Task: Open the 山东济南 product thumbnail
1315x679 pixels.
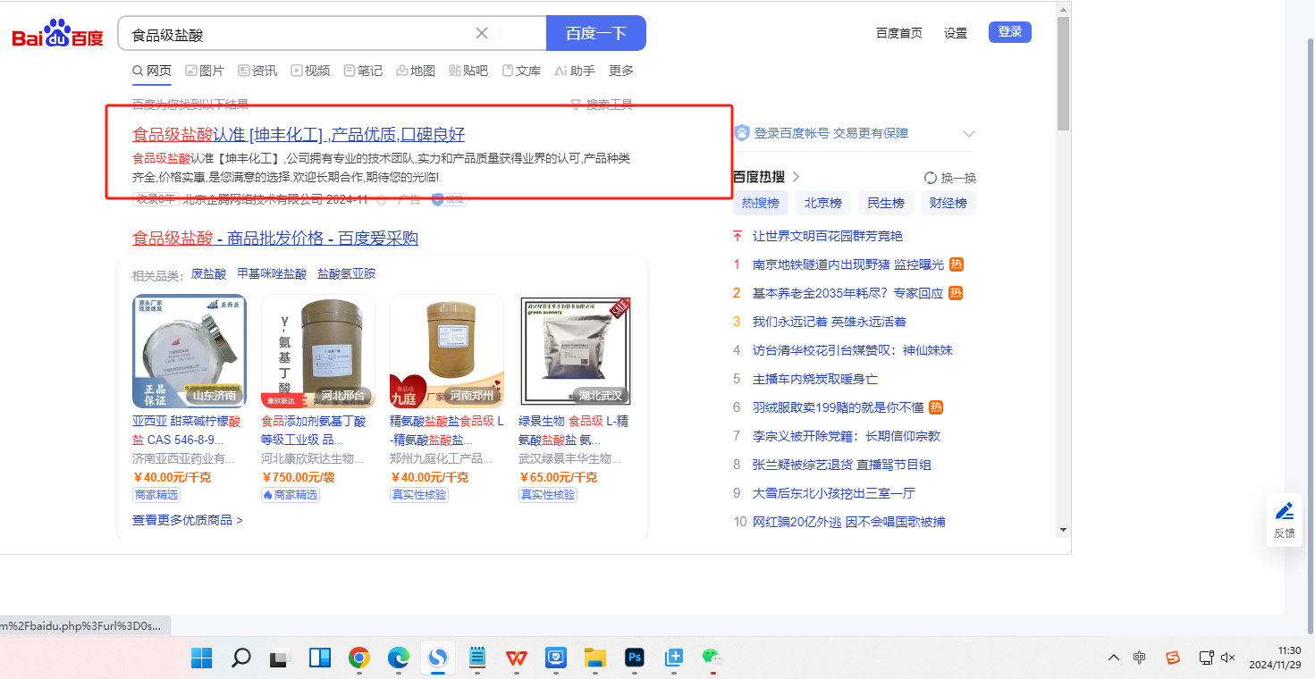Action: [190, 351]
